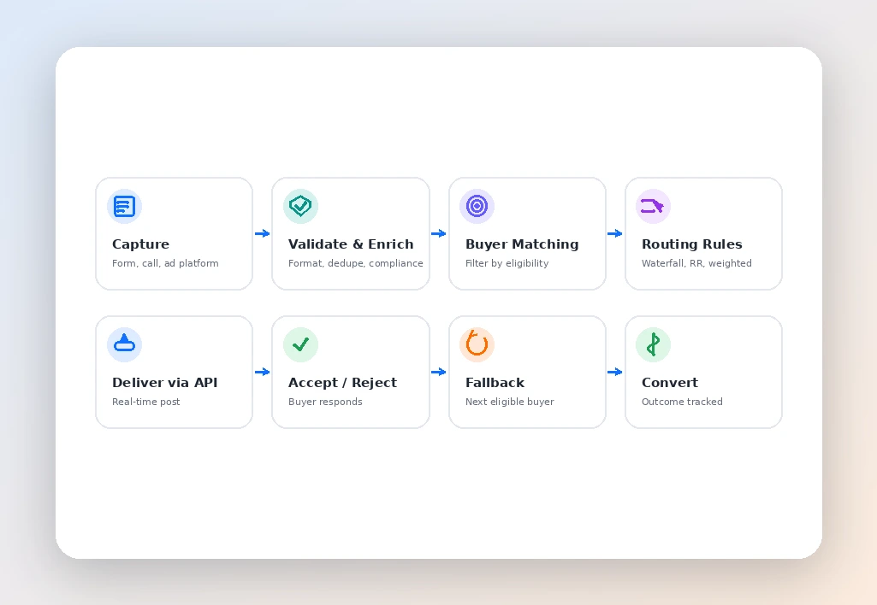Click arrow pointing to Routing Rules
This screenshot has height=605, width=877.
[614, 233]
